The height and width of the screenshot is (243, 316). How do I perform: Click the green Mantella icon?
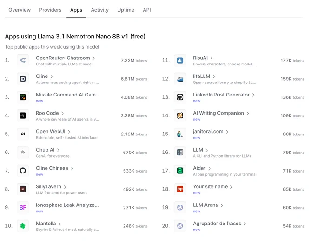click(x=23, y=226)
